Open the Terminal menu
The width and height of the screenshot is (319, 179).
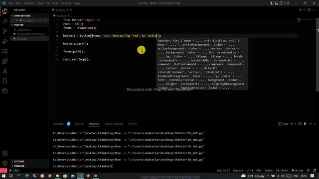point(66,3)
